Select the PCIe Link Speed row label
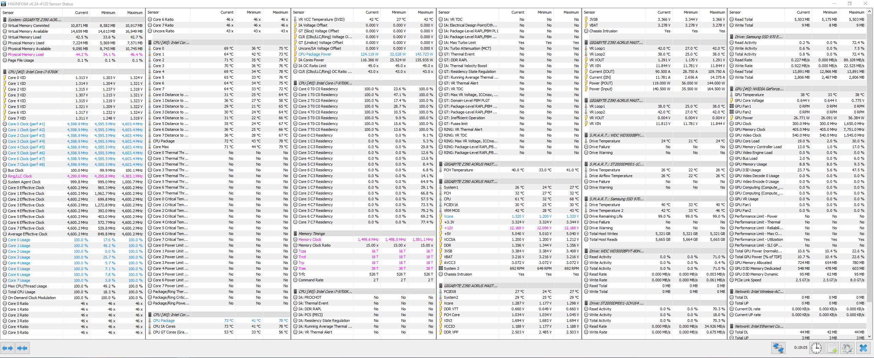 coord(748,280)
